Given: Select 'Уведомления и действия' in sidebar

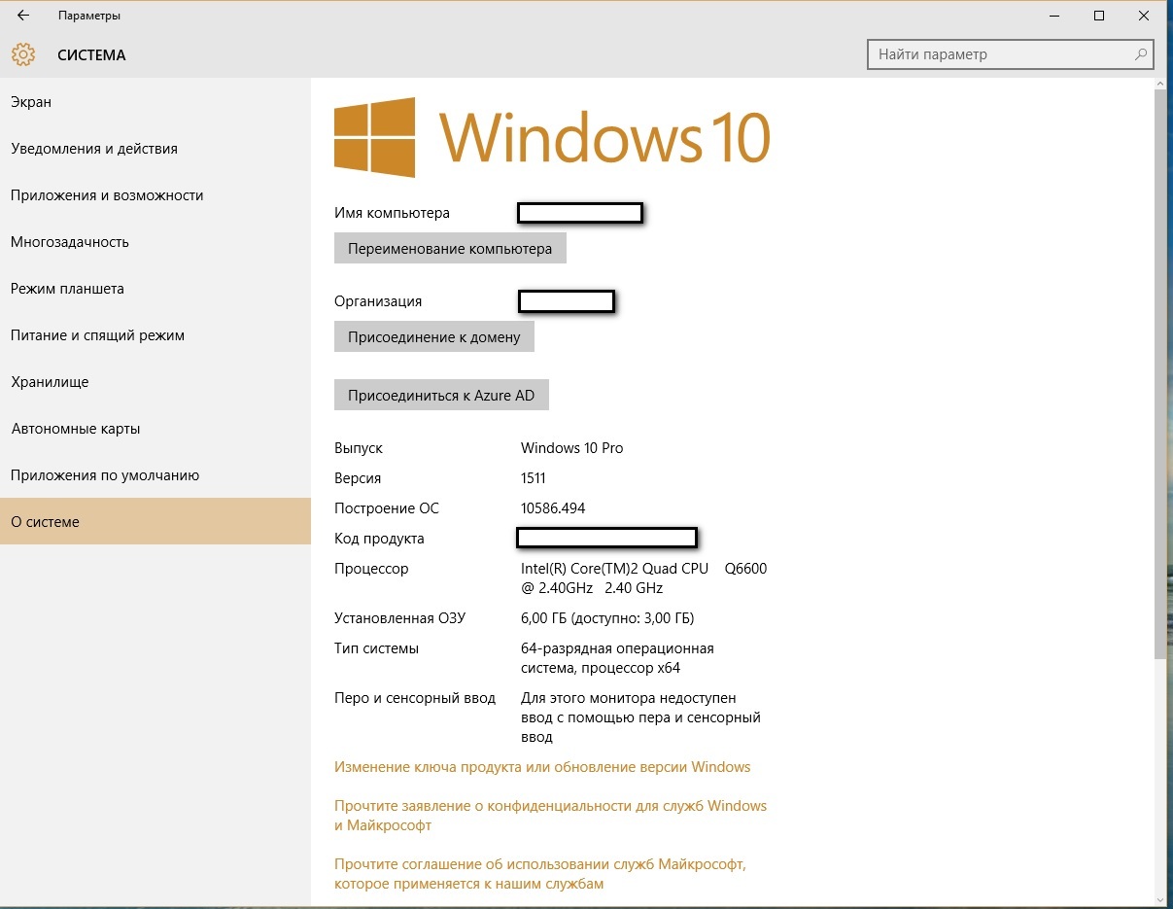Looking at the screenshot, I should pos(94,149).
